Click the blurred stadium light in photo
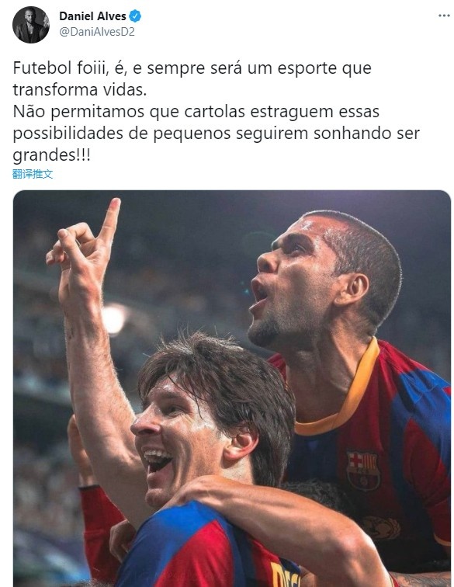 [114, 318]
